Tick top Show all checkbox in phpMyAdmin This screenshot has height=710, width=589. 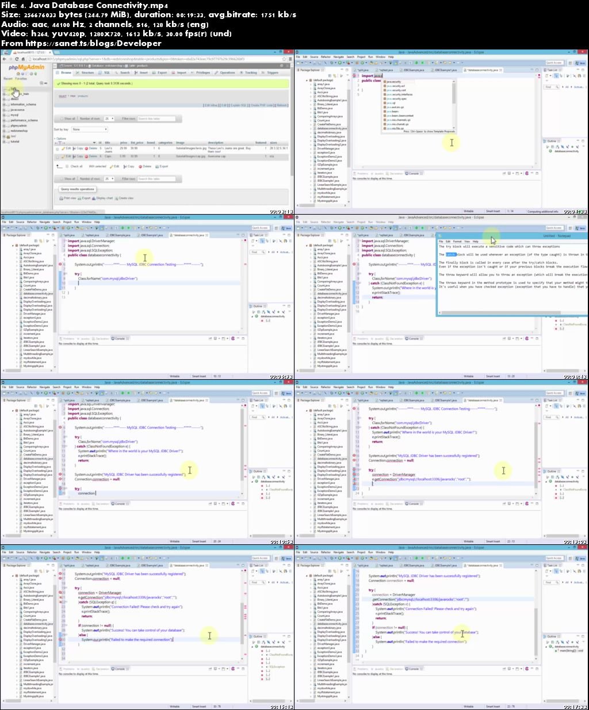point(62,119)
